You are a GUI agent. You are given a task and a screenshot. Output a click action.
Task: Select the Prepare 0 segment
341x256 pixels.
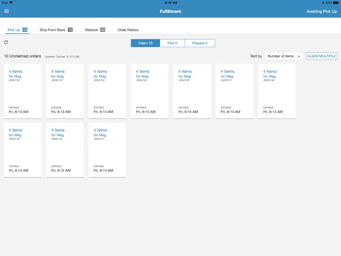click(200, 43)
